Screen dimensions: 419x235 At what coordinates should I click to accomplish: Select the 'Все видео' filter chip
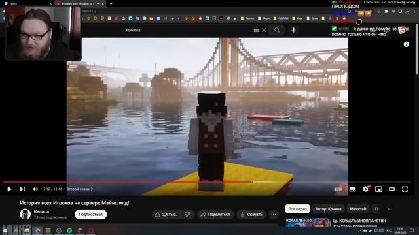[297, 209]
